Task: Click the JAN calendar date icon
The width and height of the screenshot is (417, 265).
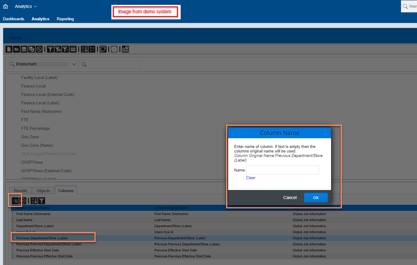Action: [73, 49]
